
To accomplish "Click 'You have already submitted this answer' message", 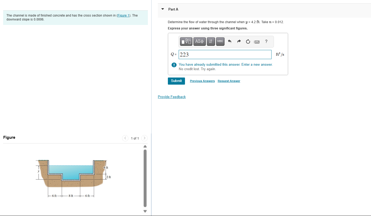I will click(226, 64).
